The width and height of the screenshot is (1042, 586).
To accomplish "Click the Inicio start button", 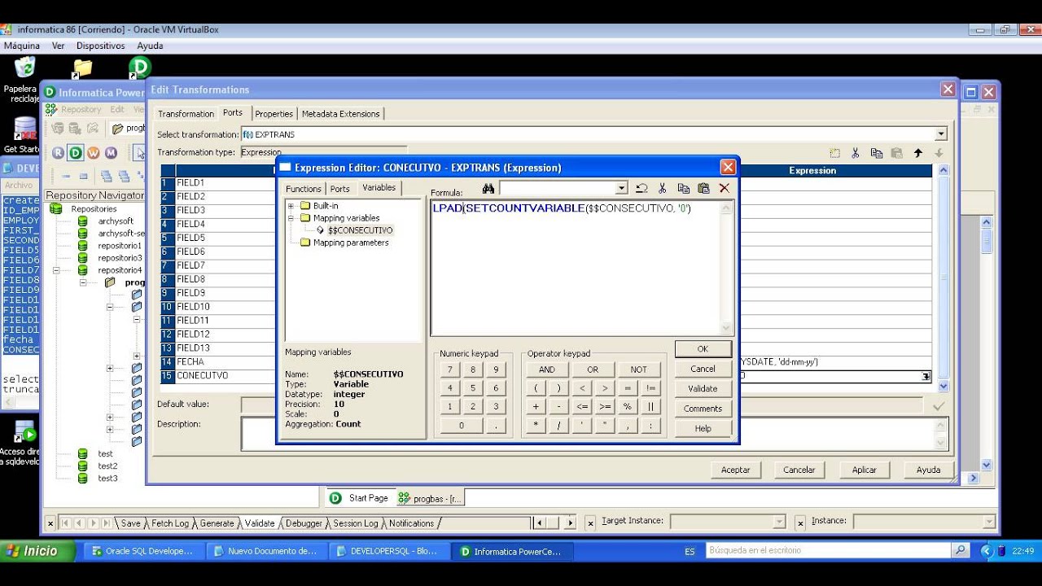I will [x=38, y=551].
